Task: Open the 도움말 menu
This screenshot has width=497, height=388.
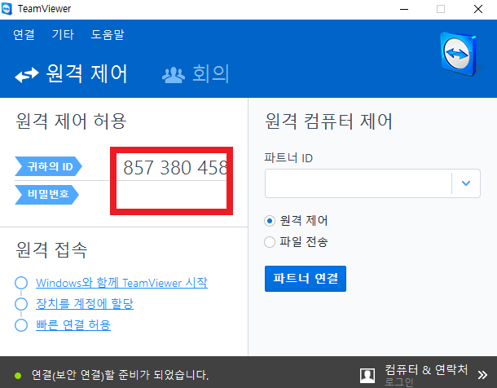Action: click(x=108, y=34)
